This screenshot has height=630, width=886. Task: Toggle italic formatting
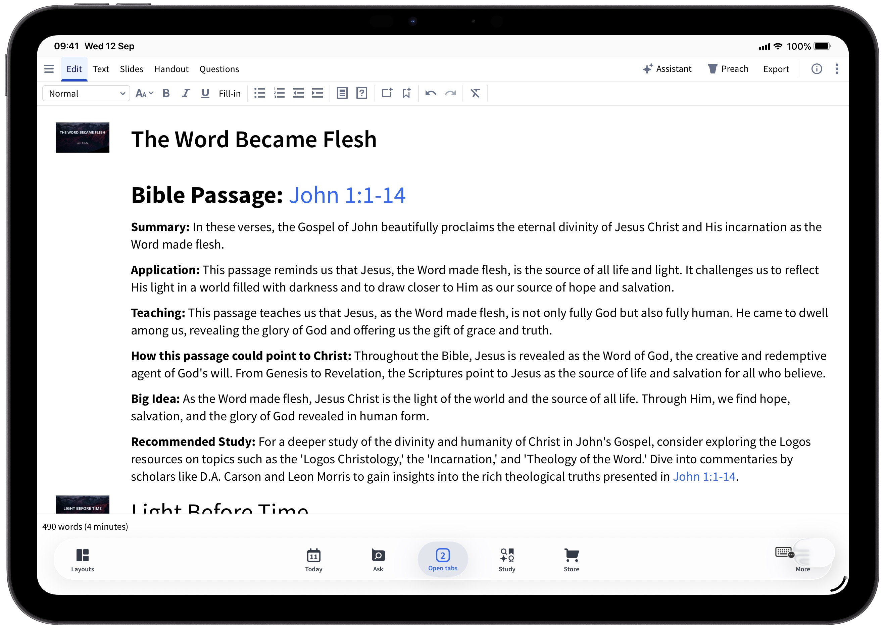tap(186, 94)
